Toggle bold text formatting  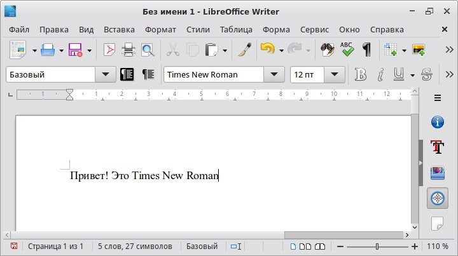pyautogui.click(x=361, y=75)
